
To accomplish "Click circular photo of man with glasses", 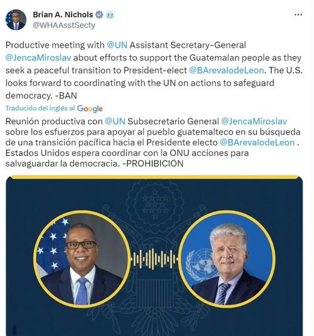I will [82, 259].
